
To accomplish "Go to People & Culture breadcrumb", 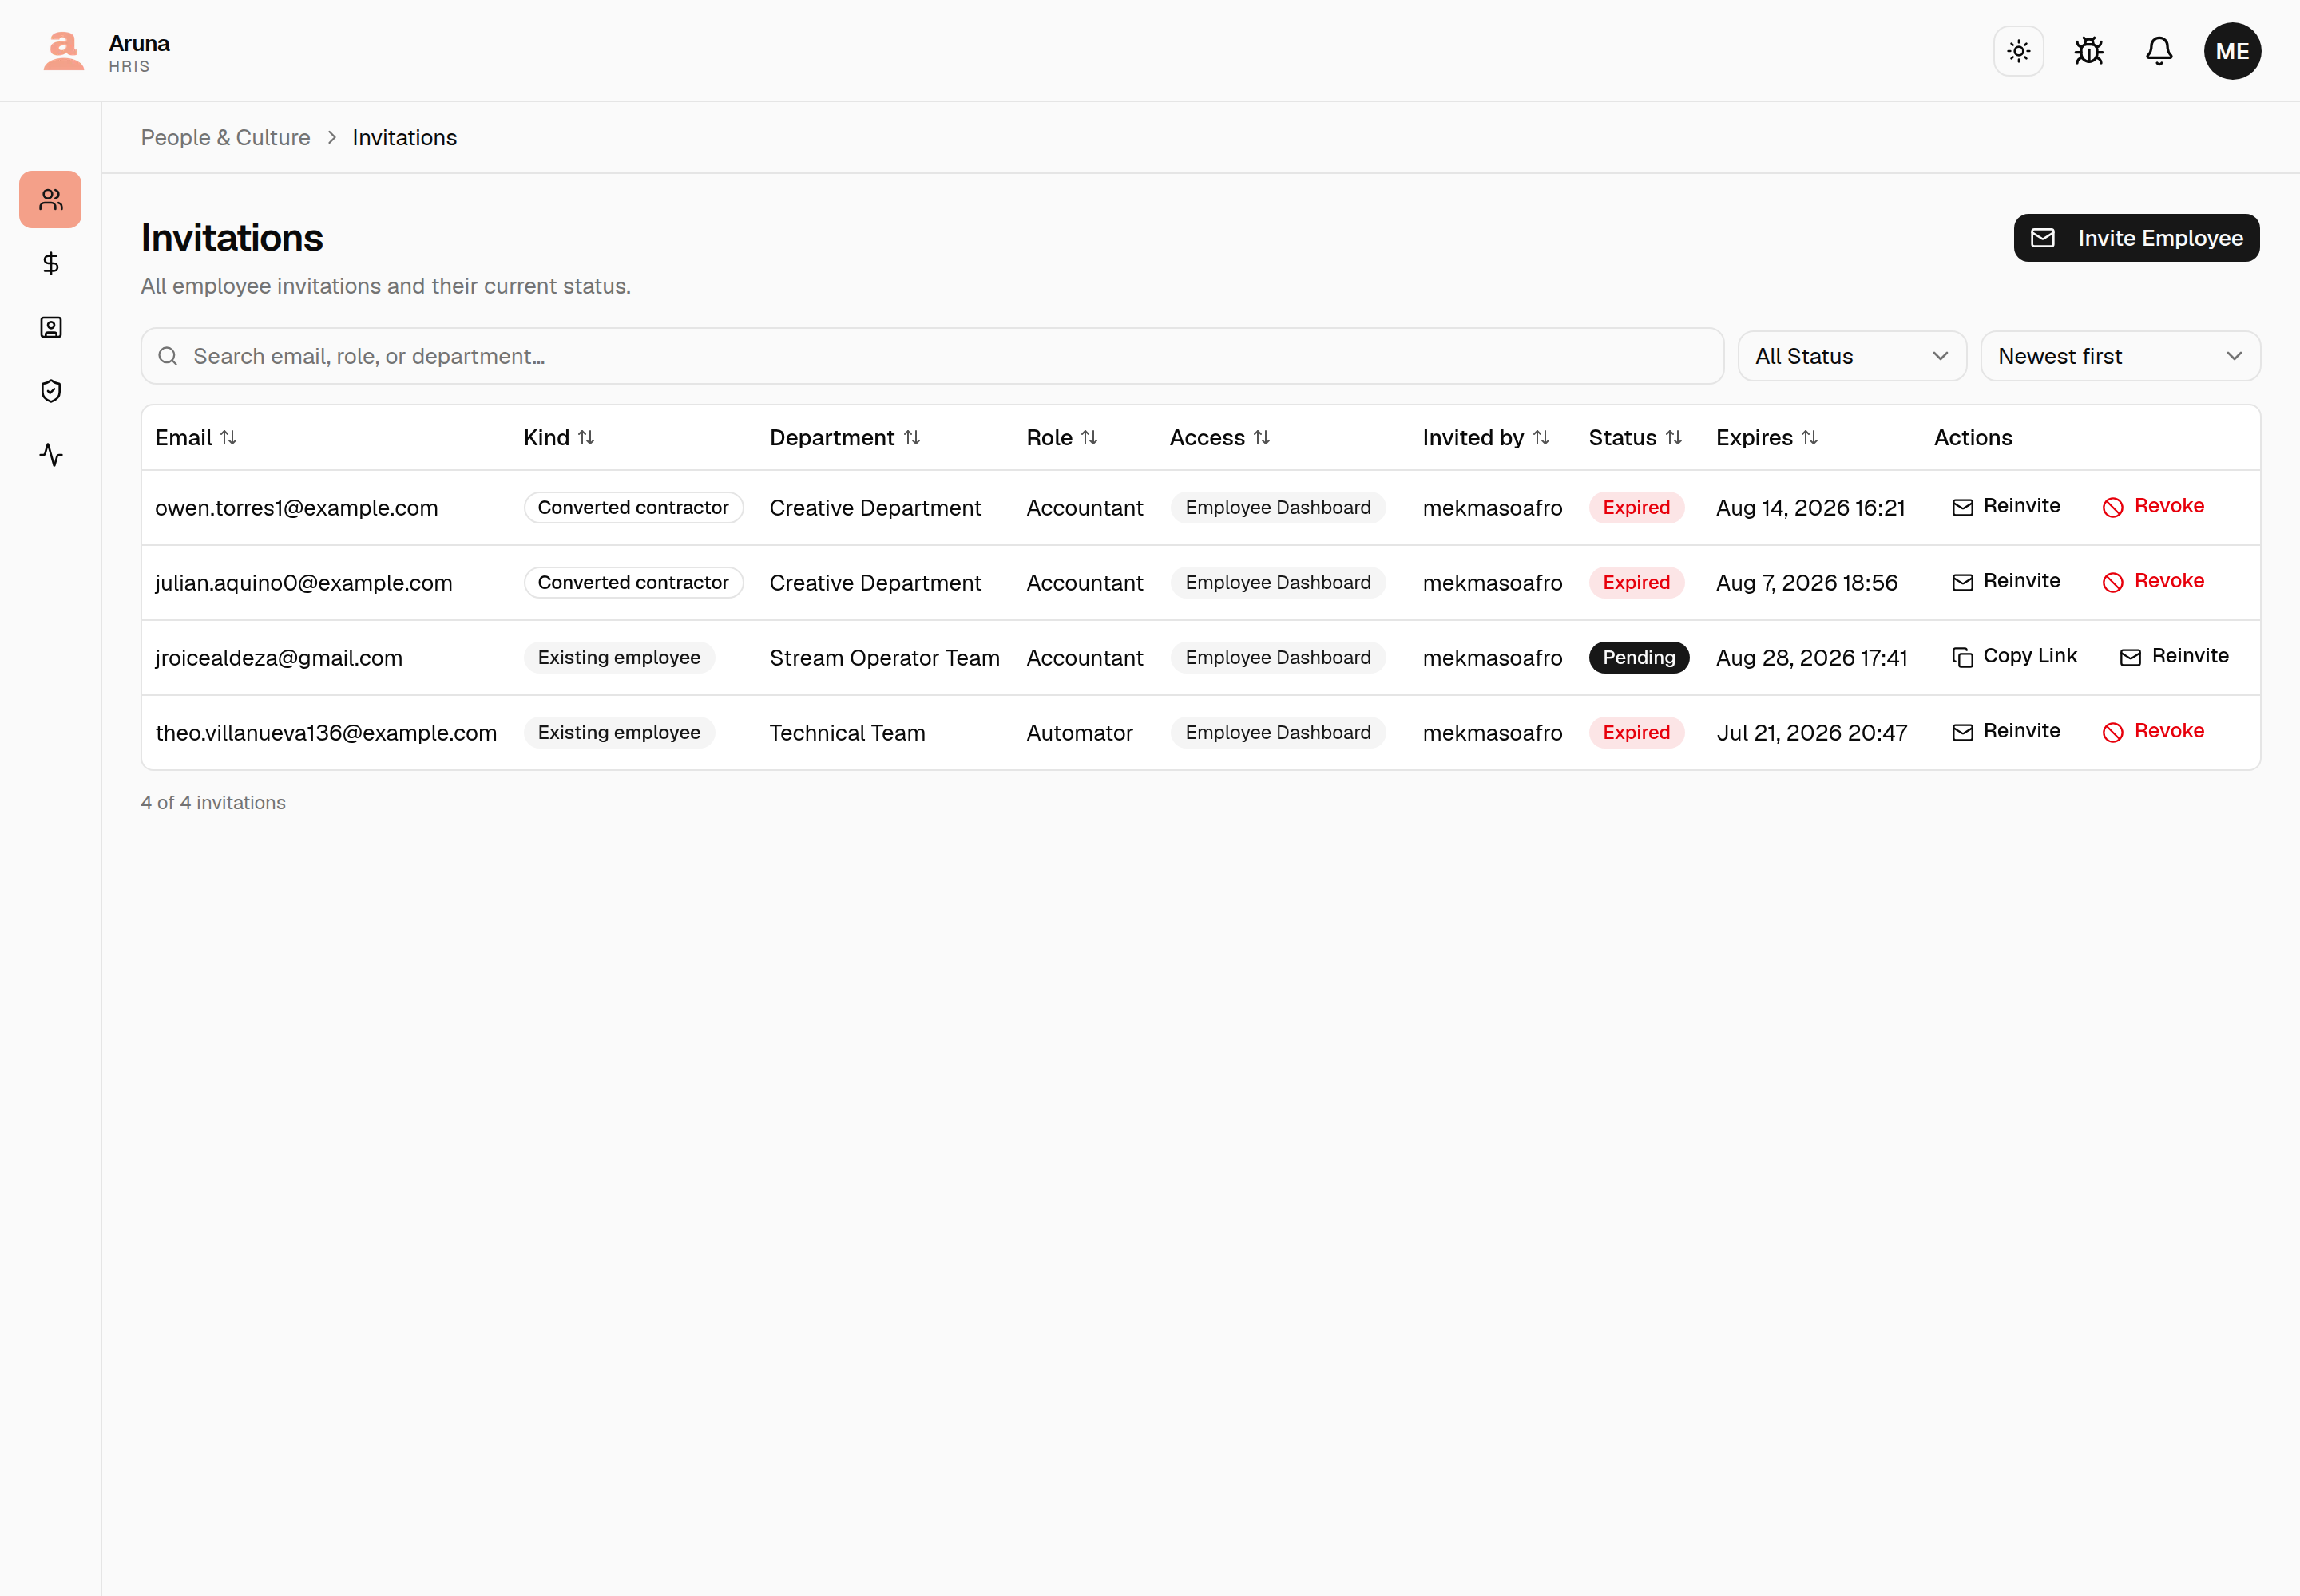I will tap(225, 138).
